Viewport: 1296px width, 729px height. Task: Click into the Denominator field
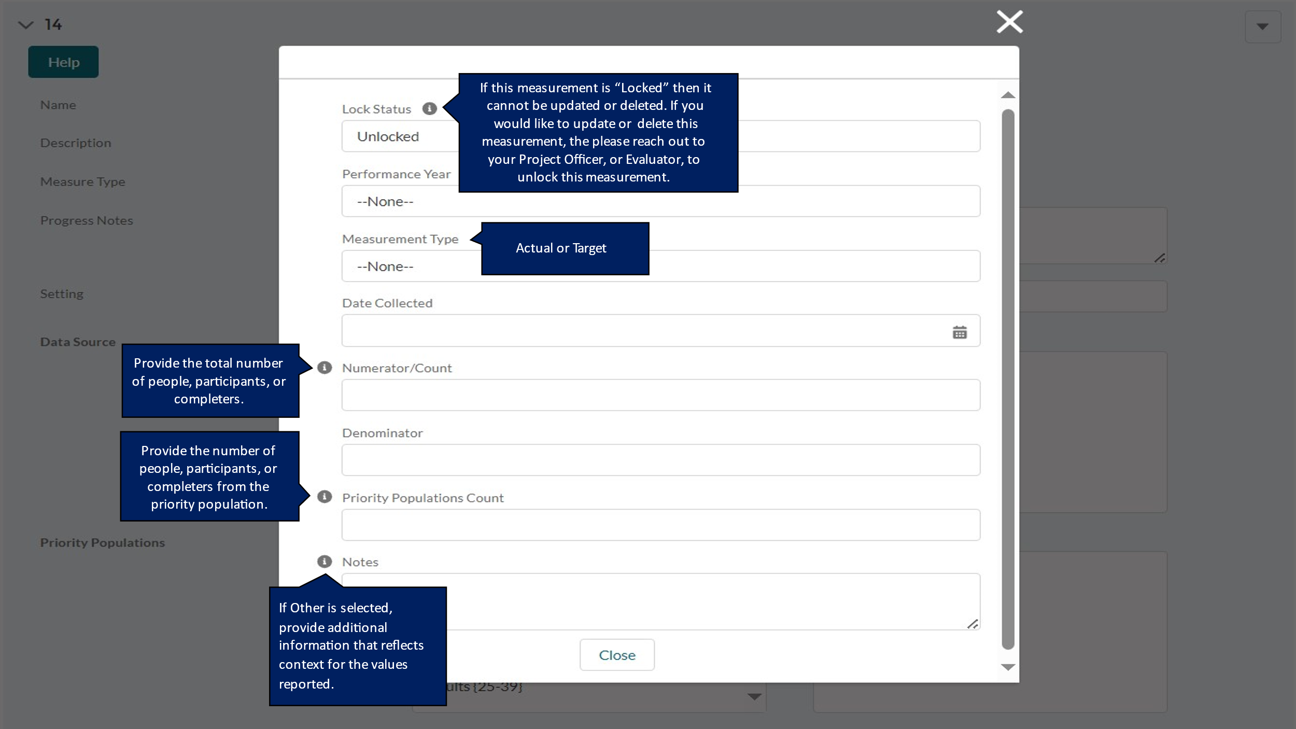tap(660, 460)
